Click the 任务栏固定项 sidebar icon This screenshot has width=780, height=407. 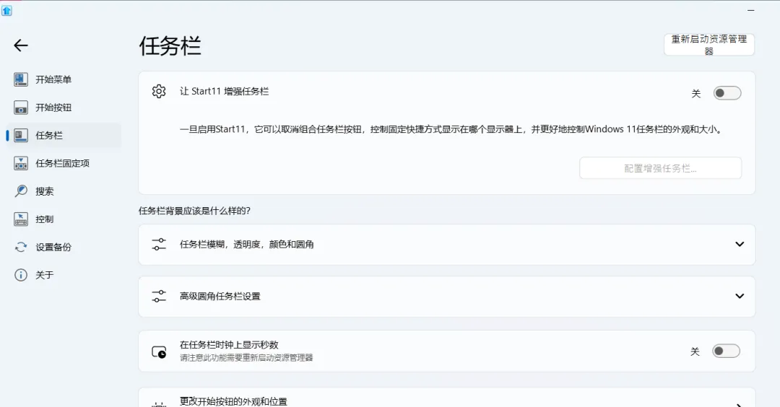click(21, 163)
